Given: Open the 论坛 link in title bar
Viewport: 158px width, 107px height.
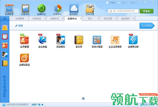Looking at the screenshot, I should [x=122, y=3].
